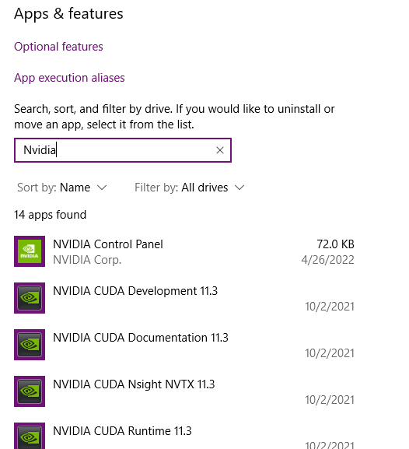This screenshot has height=449, width=409.
Task: Open the Optional features link
Action: 58,47
